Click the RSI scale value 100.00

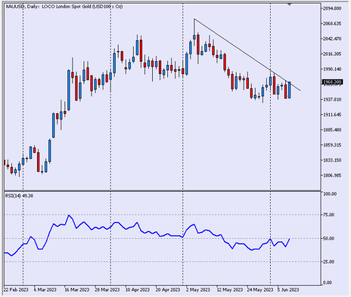[x=330, y=194]
